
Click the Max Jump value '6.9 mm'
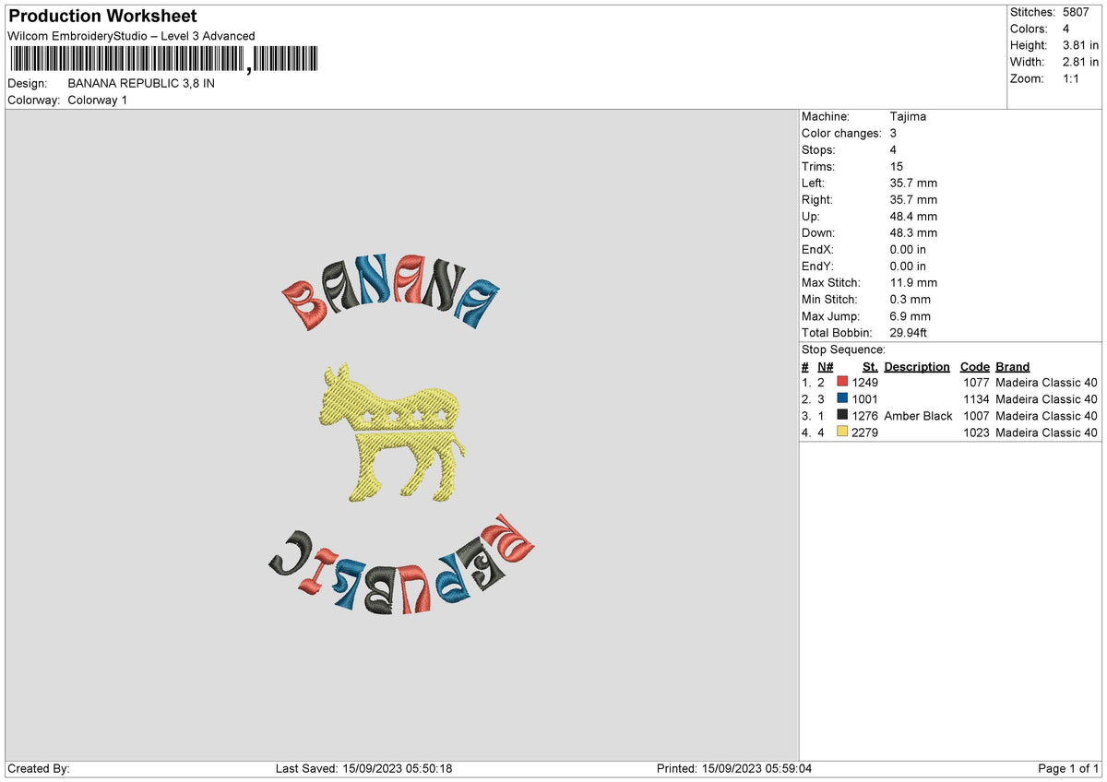click(x=911, y=315)
